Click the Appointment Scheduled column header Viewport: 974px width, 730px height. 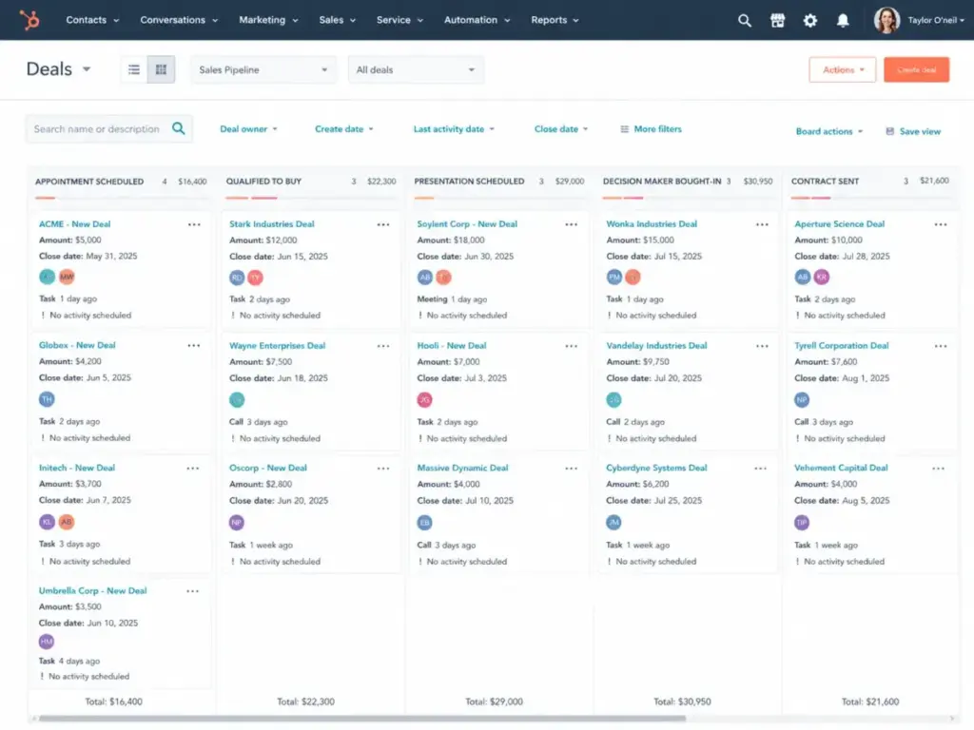pyautogui.click(x=89, y=182)
